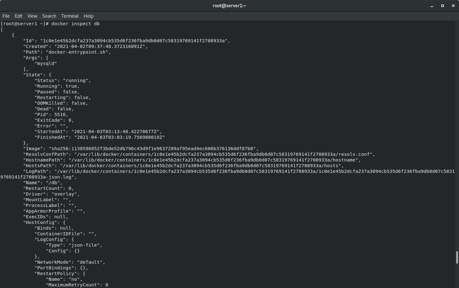
Task: Click the "RestartPolicy": { line
Action: pos(60,273)
